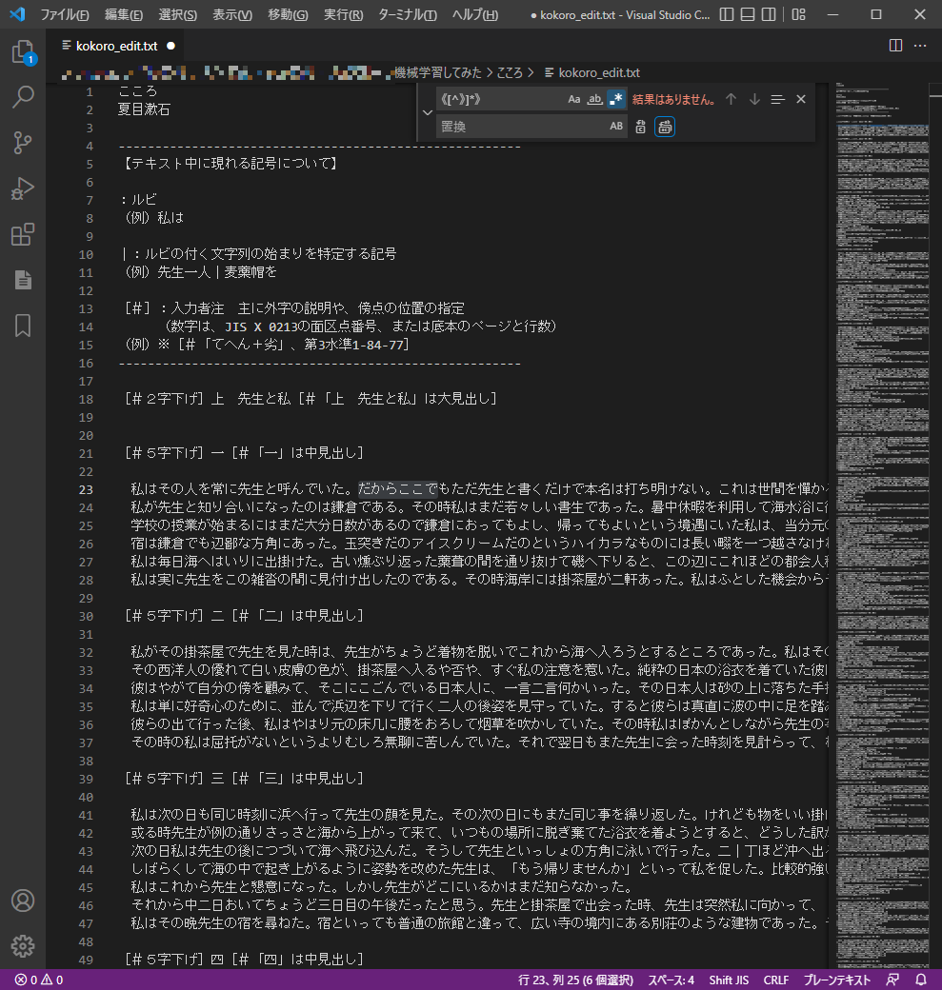The height and width of the screenshot is (990, 942).
Task: Open the Accounts icon in activity bar
Action: 22,901
